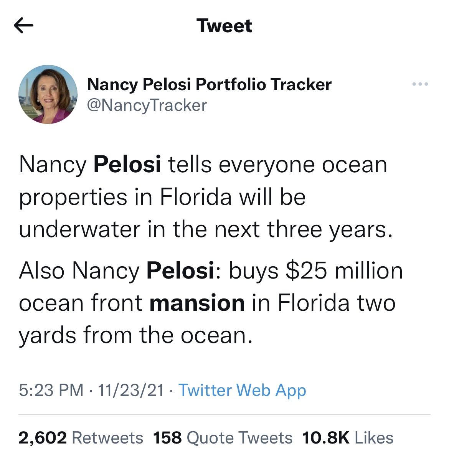Click the 11/23/21 date
The image size is (449, 460).
pyautogui.click(x=131, y=390)
